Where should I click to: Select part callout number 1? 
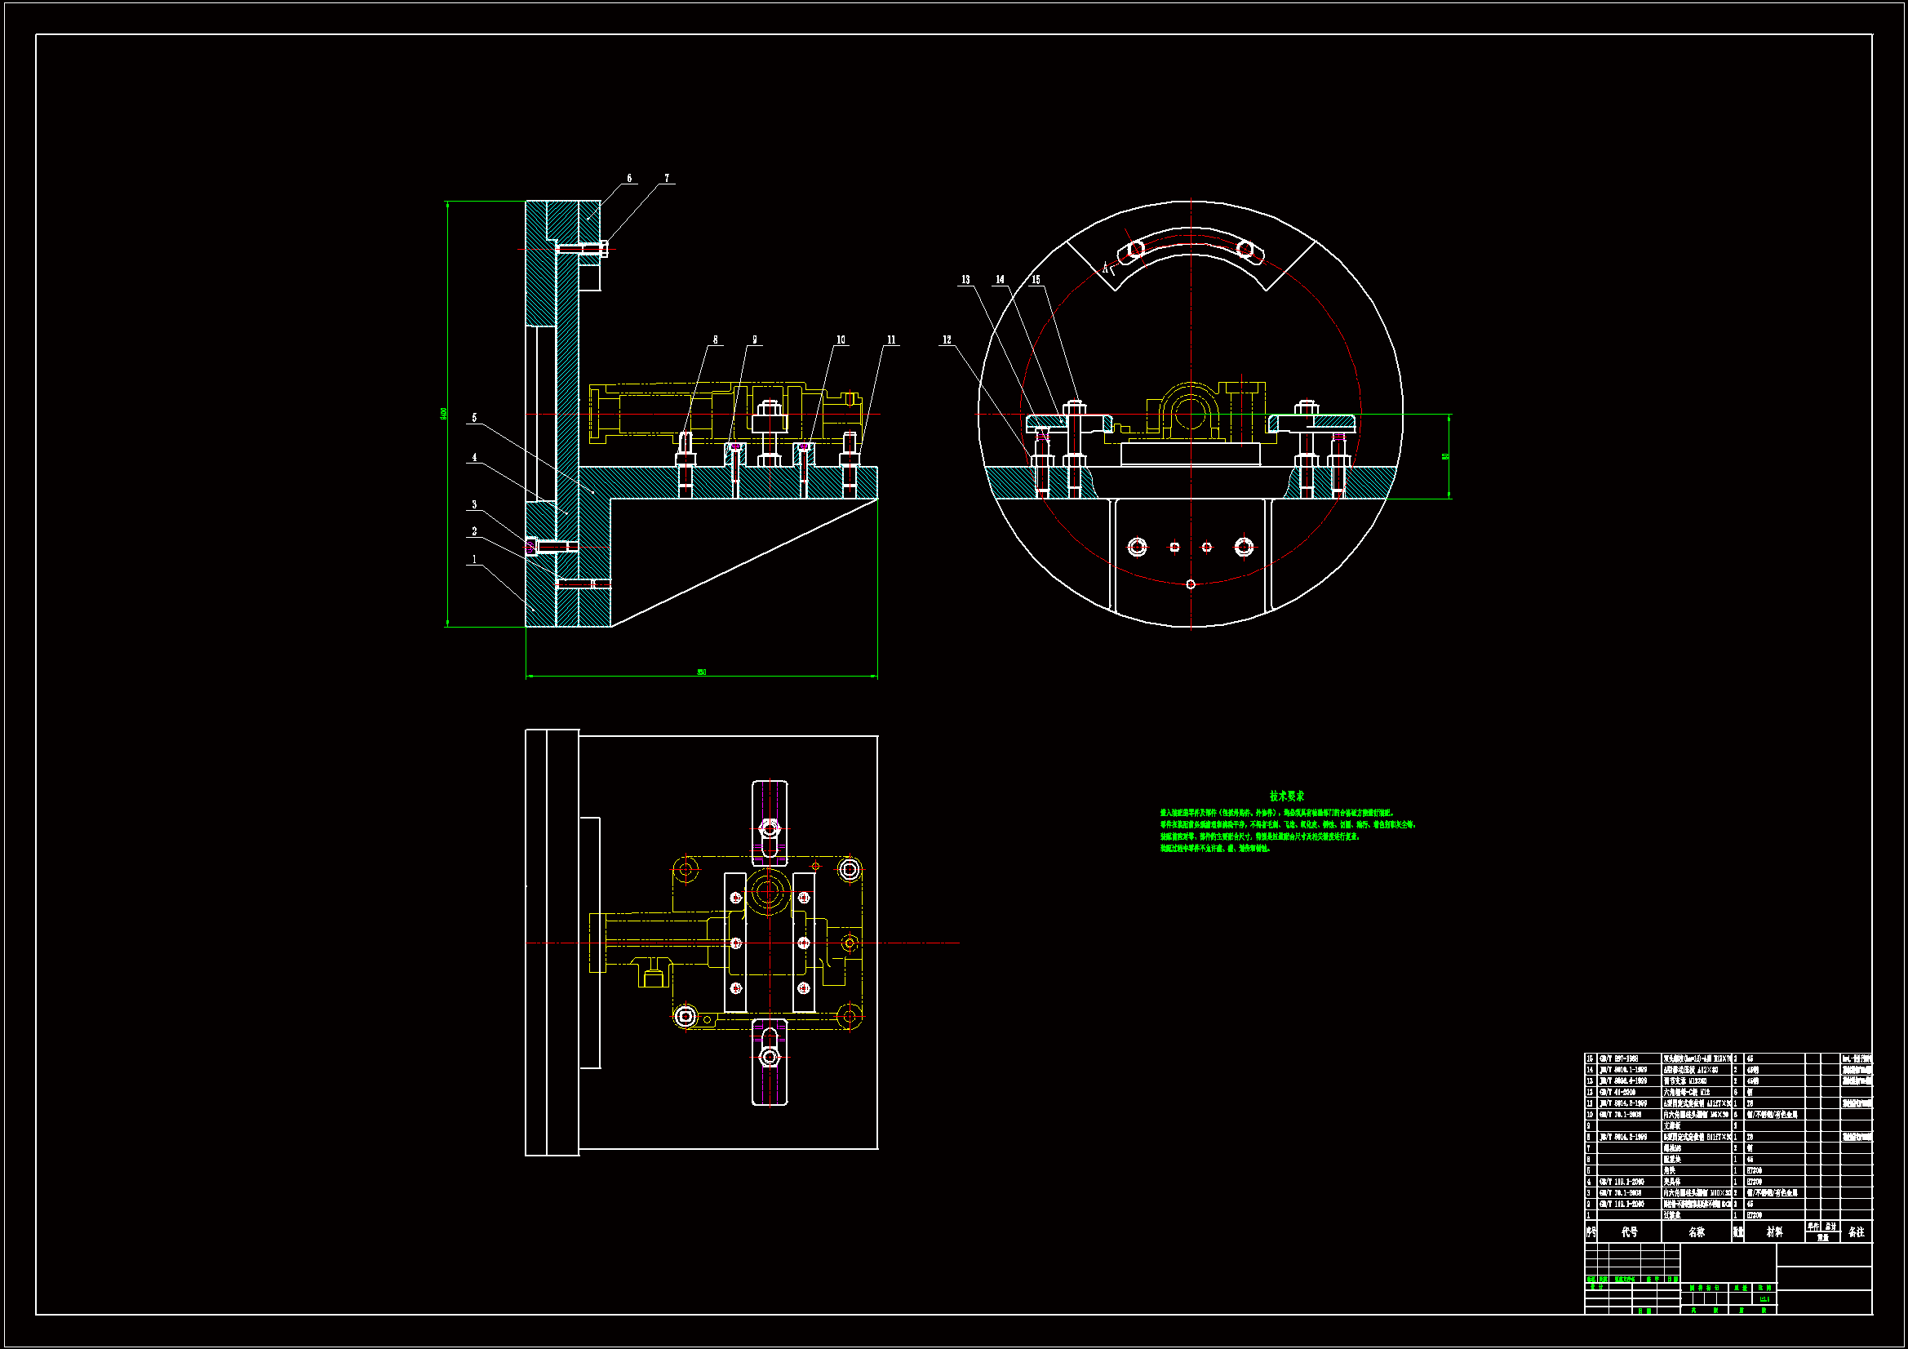pos(474,559)
